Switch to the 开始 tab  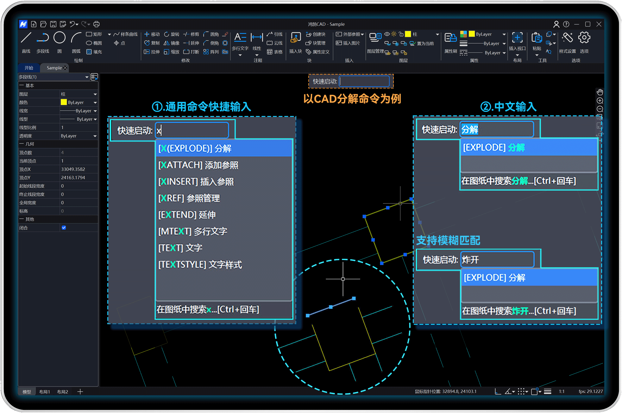[x=29, y=68]
